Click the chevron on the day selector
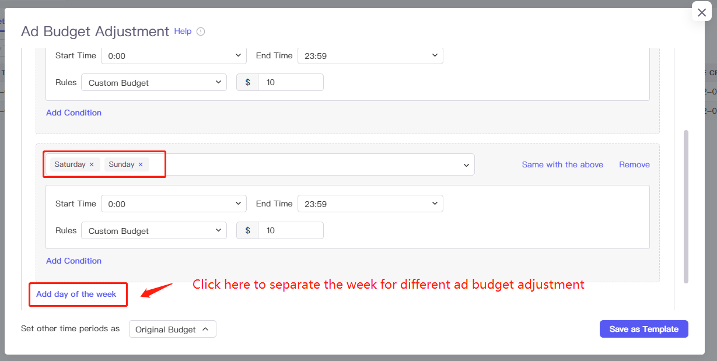The image size is (717, 361). 466,164
